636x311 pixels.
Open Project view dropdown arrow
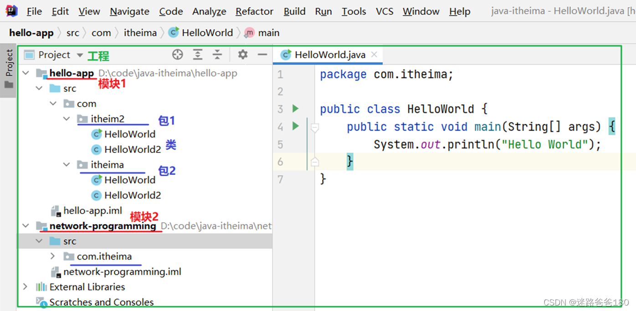[80, 55]
